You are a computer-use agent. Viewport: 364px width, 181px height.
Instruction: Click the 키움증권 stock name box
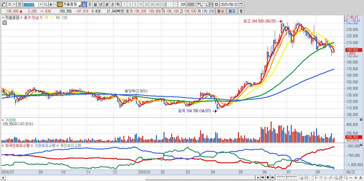[72, 4]
